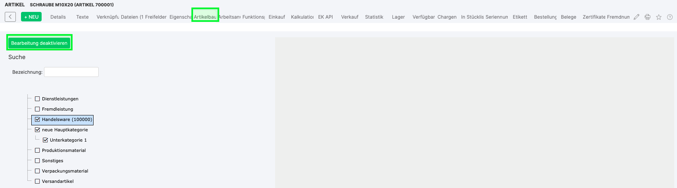Viewport: 677px width, 188px height.
Task: Click the back arrow button
Action: coord(10,17)
